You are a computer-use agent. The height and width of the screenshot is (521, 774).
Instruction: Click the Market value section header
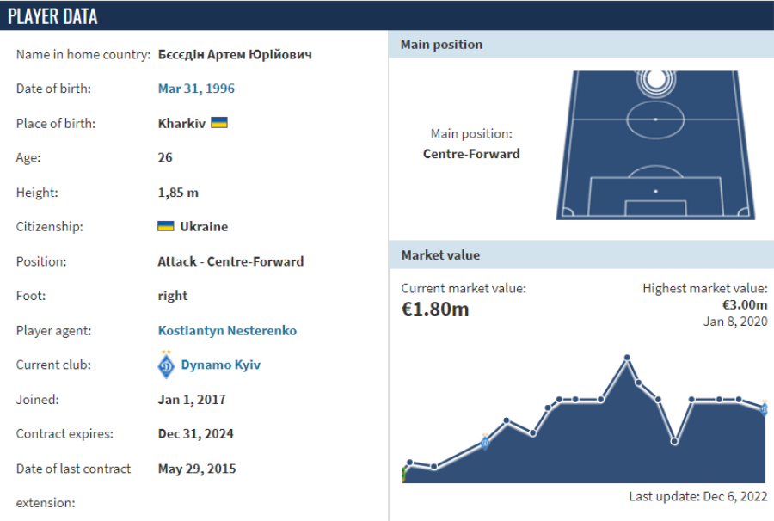[581, 255]
